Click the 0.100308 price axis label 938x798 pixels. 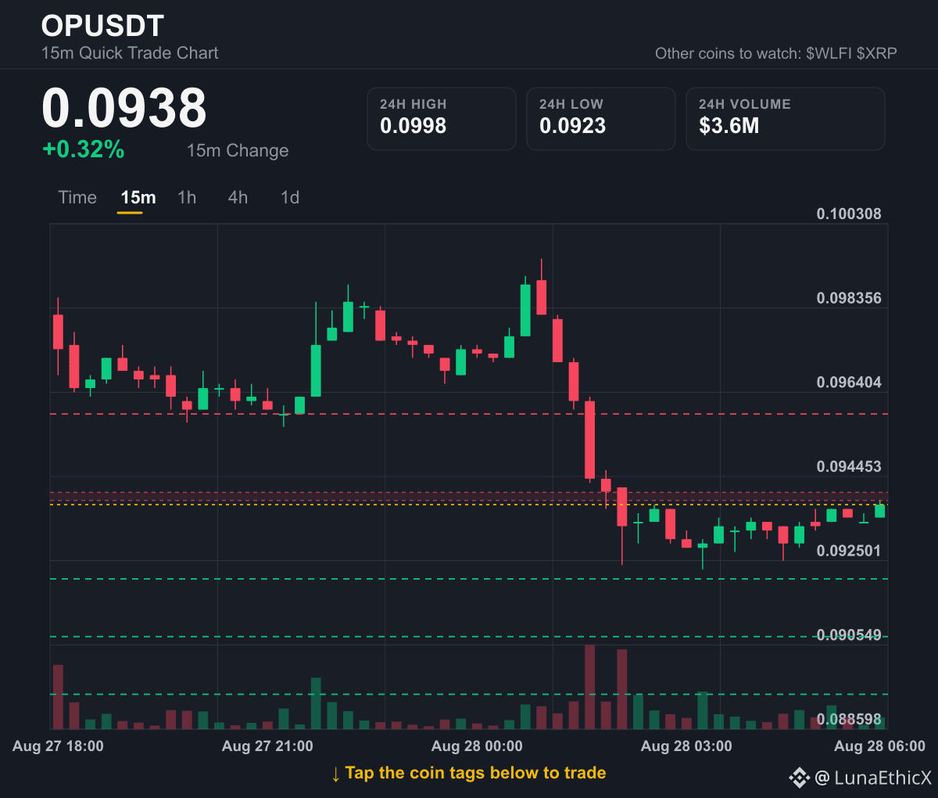[x=849, y=214]
